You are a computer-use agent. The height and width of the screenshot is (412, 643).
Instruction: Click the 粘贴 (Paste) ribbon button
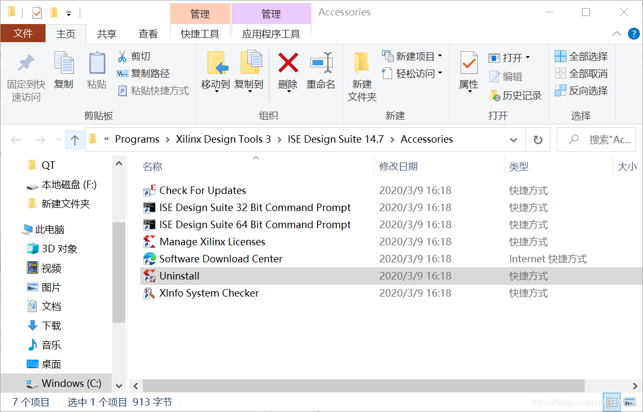coord(97,71)
